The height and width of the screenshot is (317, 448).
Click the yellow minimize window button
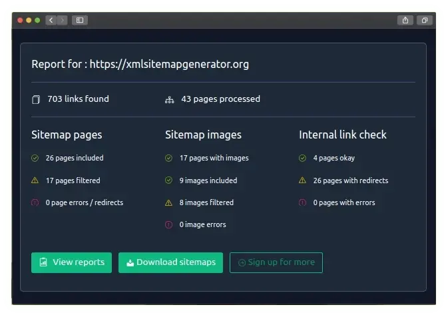point(29,20)
